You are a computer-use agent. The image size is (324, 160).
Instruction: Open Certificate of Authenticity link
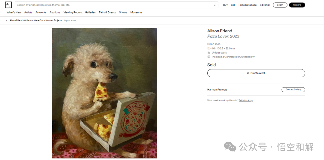239,57
